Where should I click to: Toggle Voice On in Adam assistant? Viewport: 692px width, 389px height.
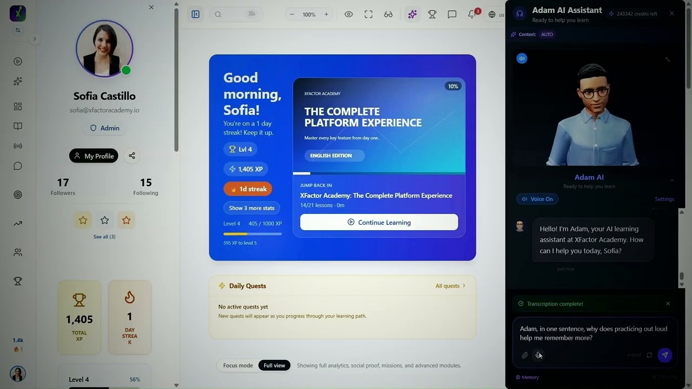click(x=537, y=199)
